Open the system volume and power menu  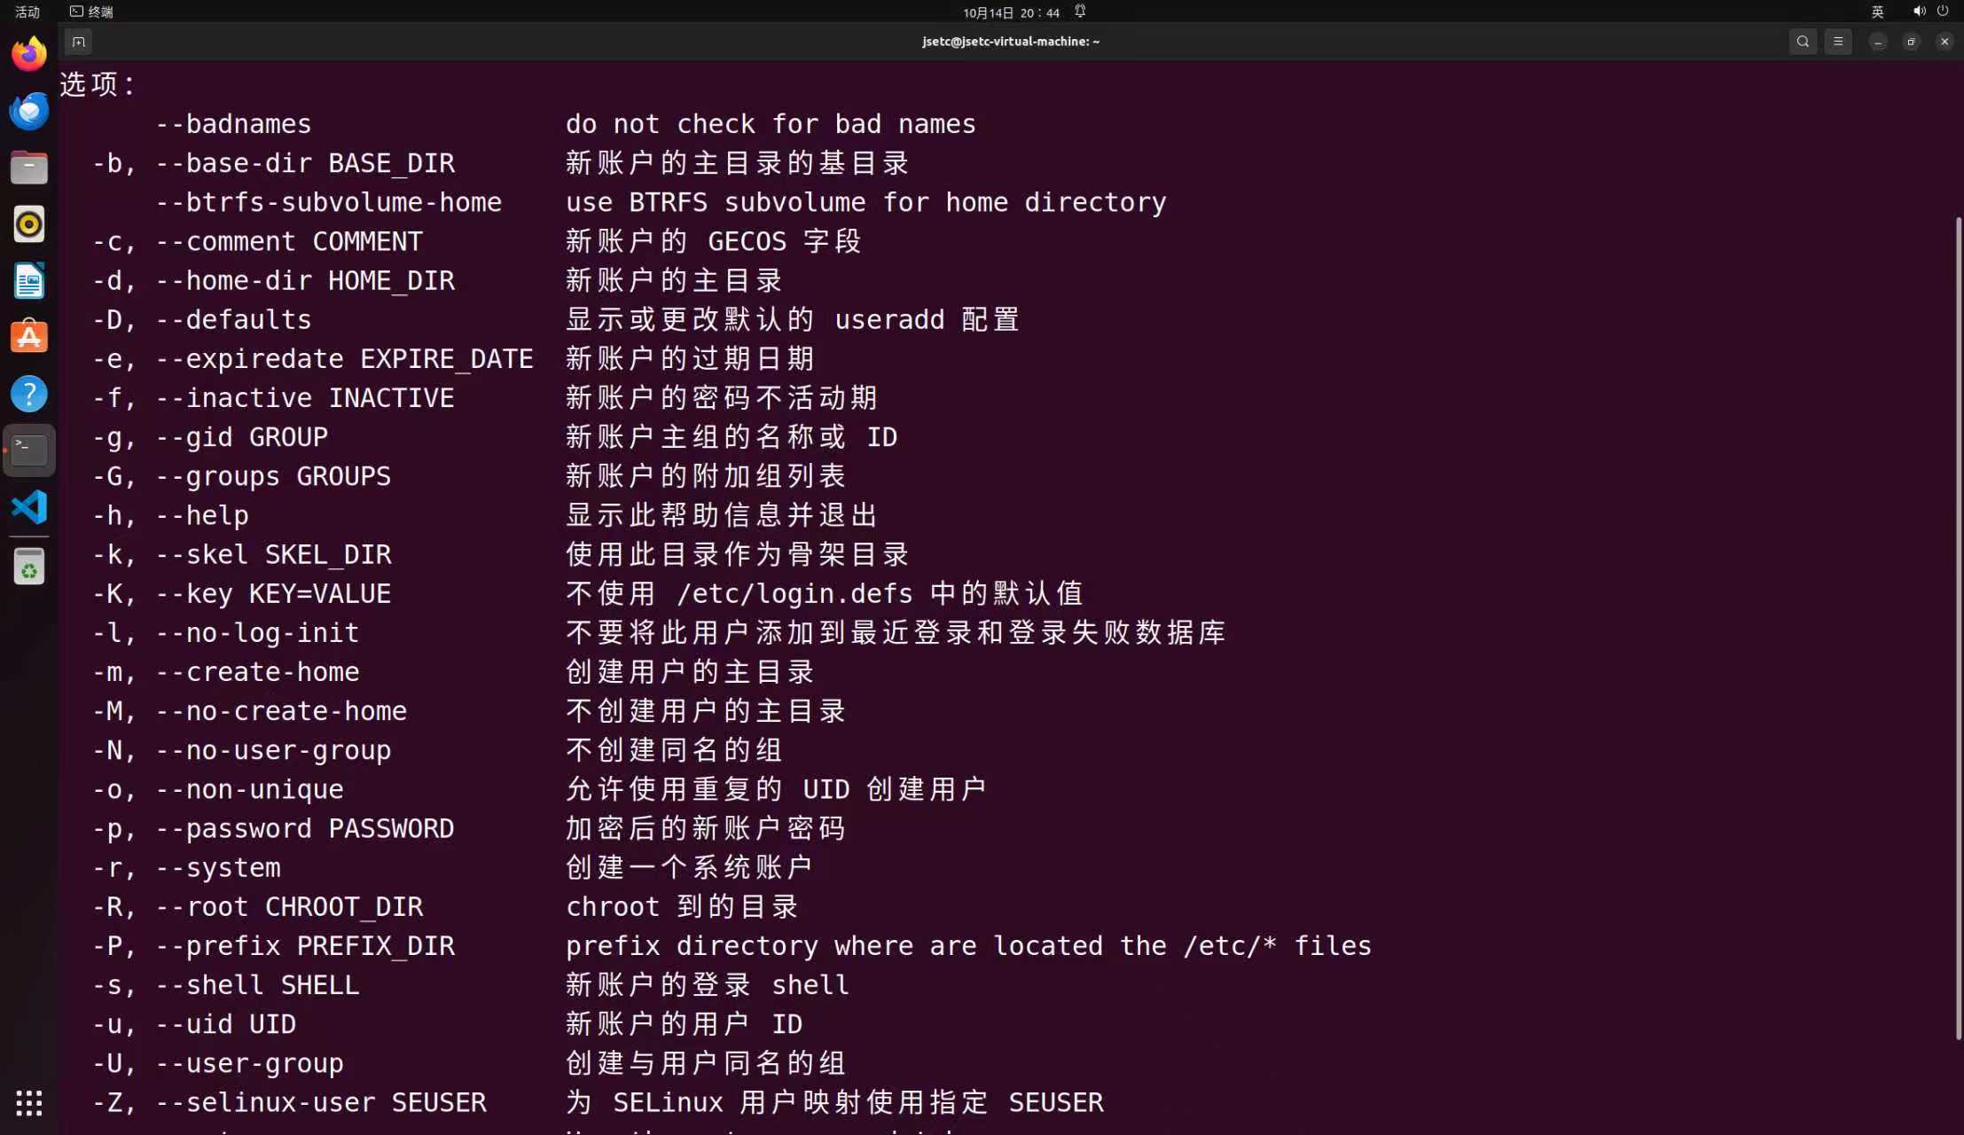[1930, 12]
